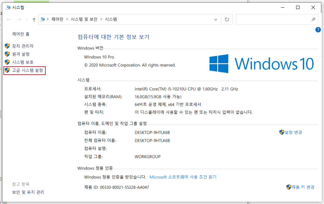
Task: Maximize the 시스템 window
Action: click(298, 7)
